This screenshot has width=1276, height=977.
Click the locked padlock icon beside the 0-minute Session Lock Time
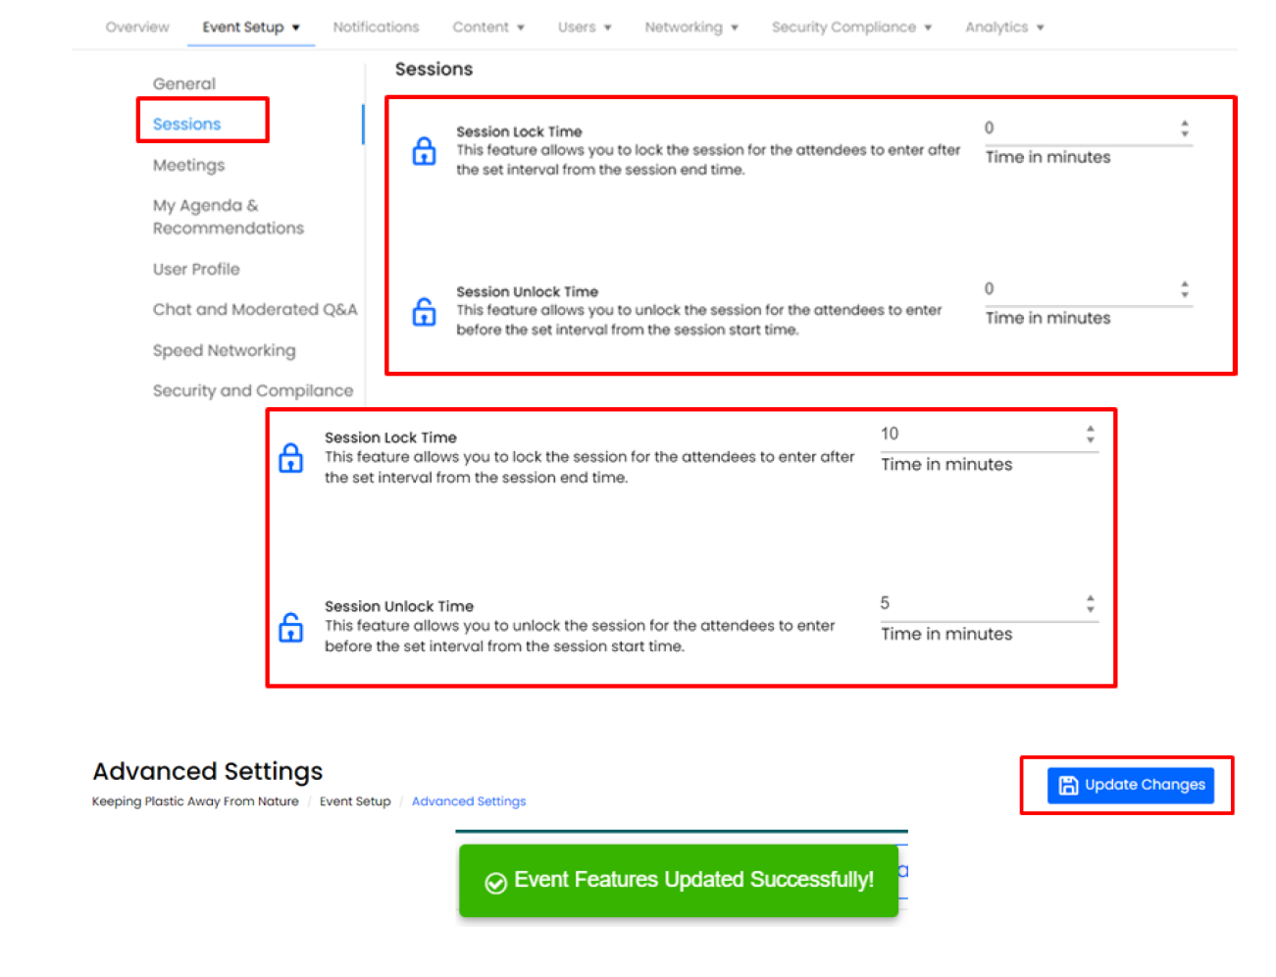pos(424,151)
